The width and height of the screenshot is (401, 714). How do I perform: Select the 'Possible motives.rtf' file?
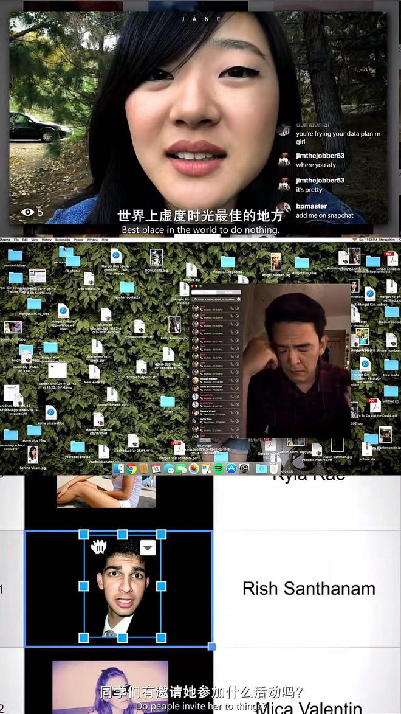[x=317, y=449]
